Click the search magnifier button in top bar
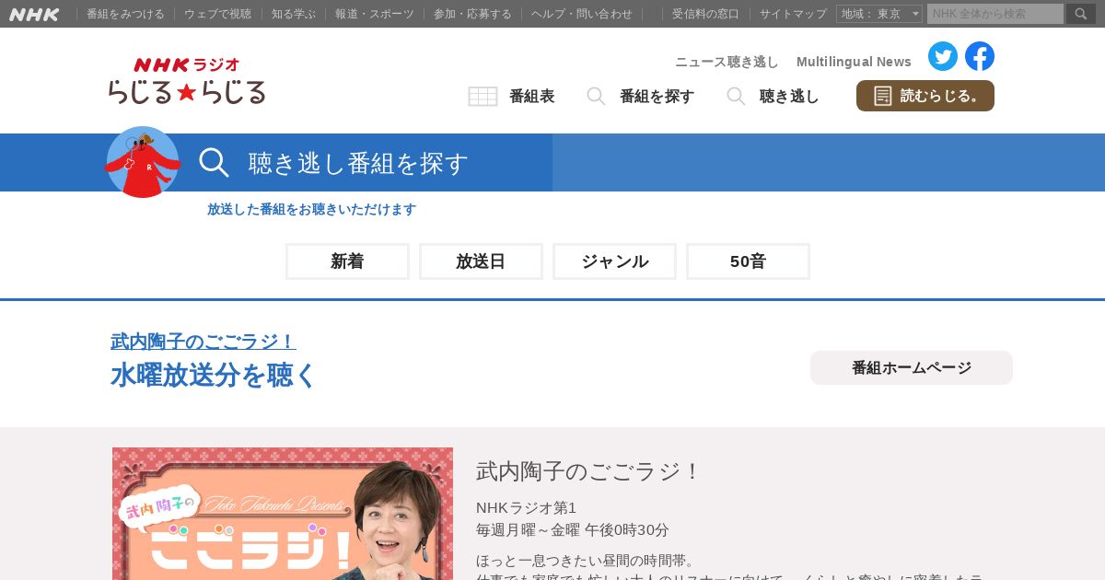The height and width of the screenshot is (580, 1105). pyautogui.click(x=1081, y=14)
